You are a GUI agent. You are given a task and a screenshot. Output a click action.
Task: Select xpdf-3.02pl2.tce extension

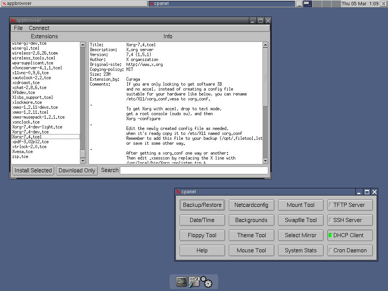click(x=46, y=142)
